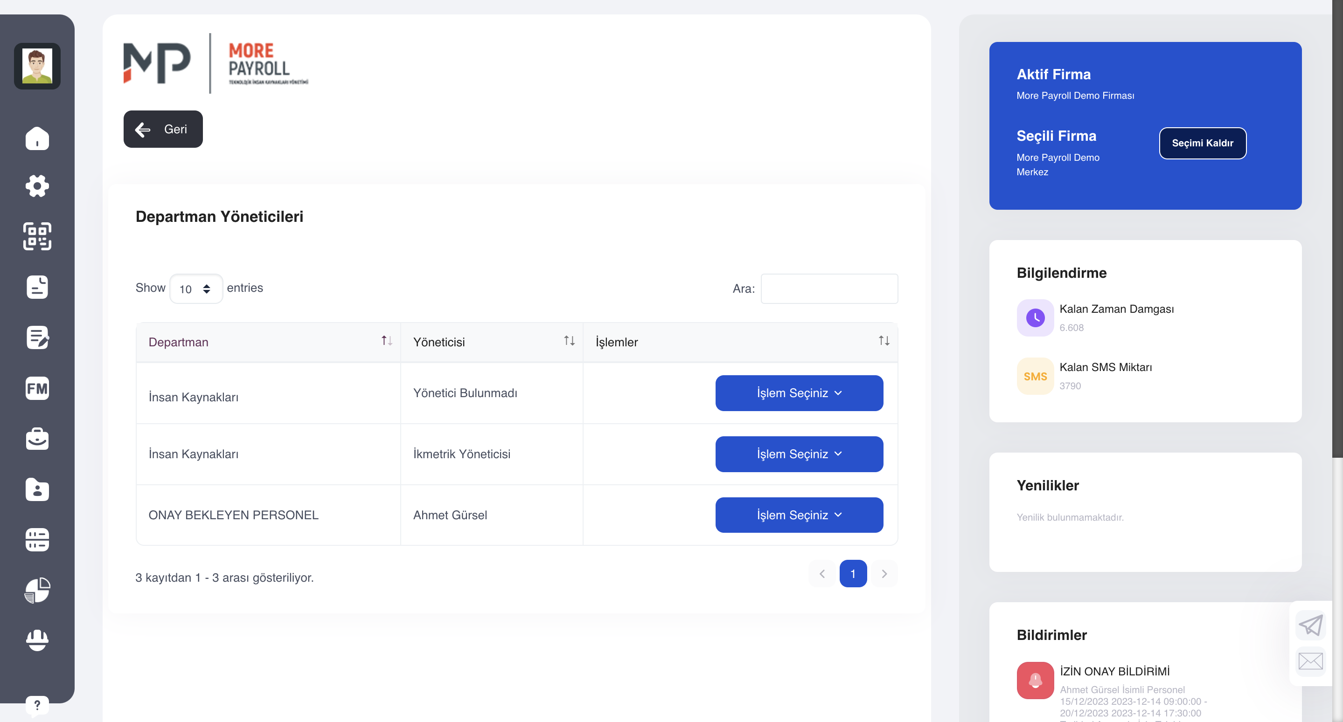Click the page vertical scrollbar
The image size is (1343, 722).
point(1337,229)
